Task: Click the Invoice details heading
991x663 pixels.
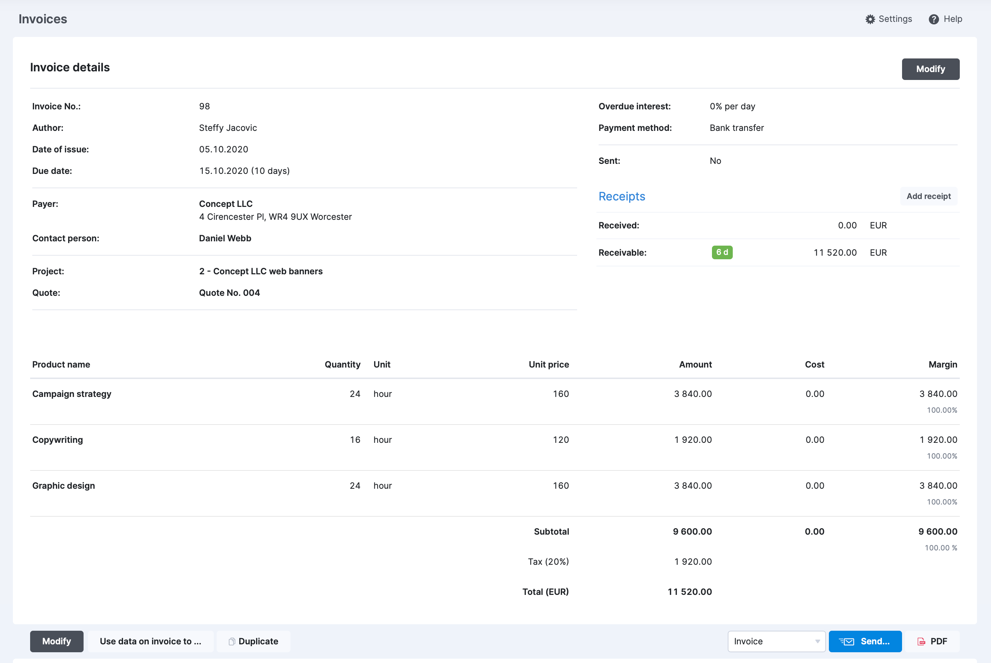Action: 70,67
